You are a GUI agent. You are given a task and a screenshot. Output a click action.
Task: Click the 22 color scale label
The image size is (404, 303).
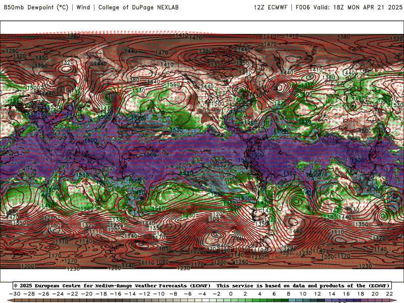pyautogui.click(x=389, y=294)
